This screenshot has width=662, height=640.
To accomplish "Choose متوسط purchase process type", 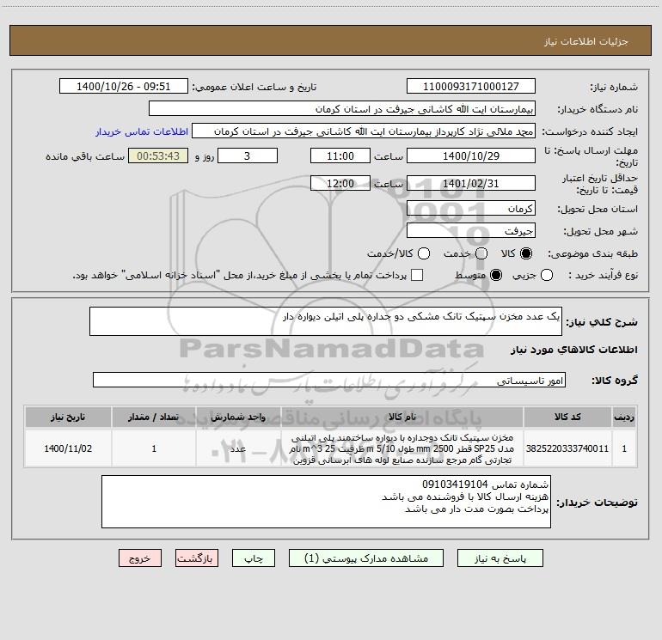I will [496, 275].
